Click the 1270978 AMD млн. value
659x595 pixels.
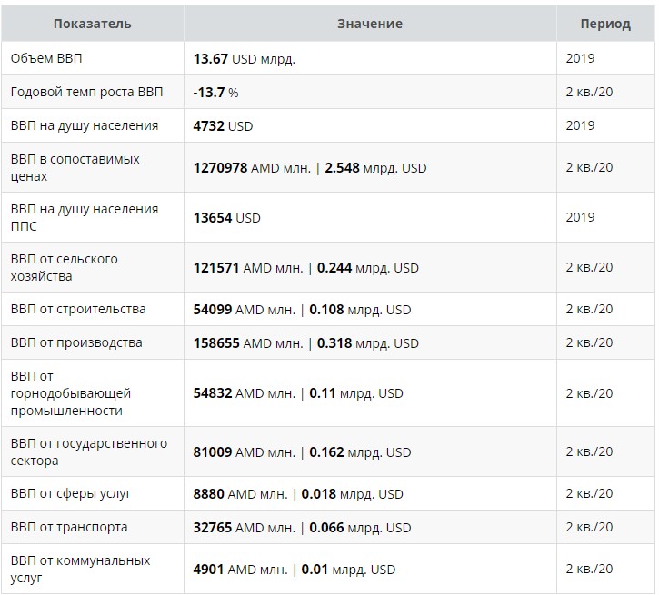click(252, 168)
